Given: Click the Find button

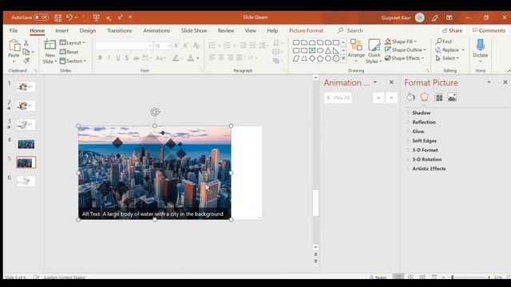Looking at the screenshot, I should pyautogui.click(x=444, y=41).
